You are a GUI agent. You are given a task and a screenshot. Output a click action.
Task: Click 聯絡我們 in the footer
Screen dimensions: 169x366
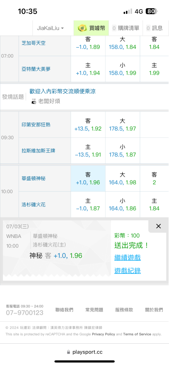64,310
